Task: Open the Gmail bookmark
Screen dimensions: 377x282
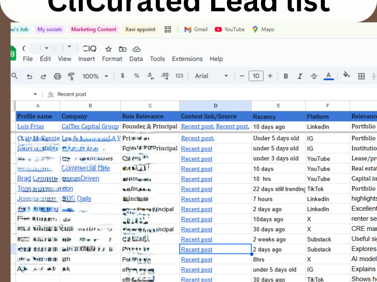Action: pos(196,29)
